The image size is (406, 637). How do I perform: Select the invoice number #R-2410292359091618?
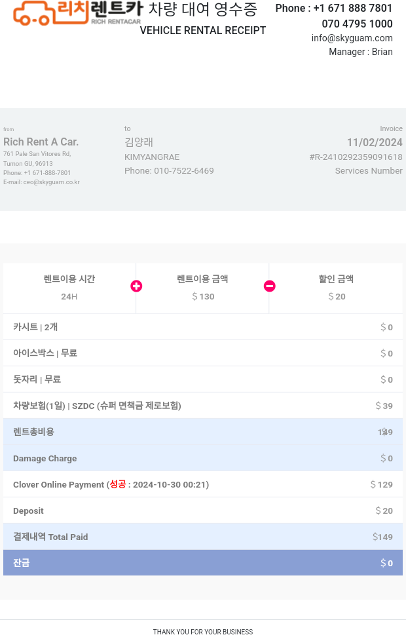click(356, 157)
